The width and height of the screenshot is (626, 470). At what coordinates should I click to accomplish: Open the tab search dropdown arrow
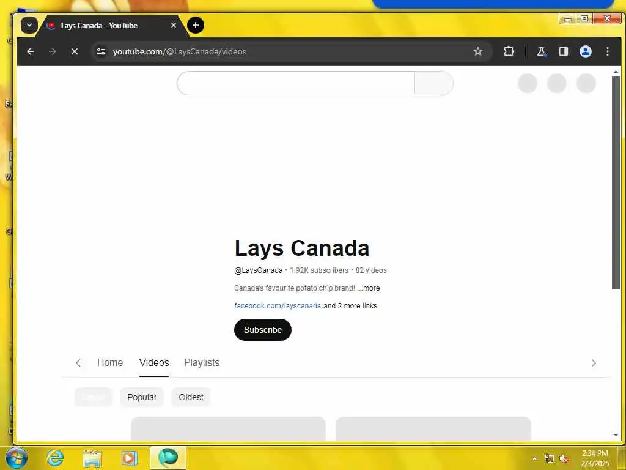pos(29,25)
